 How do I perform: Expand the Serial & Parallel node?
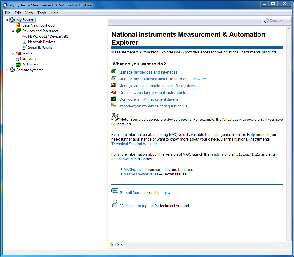coord(19,48)
